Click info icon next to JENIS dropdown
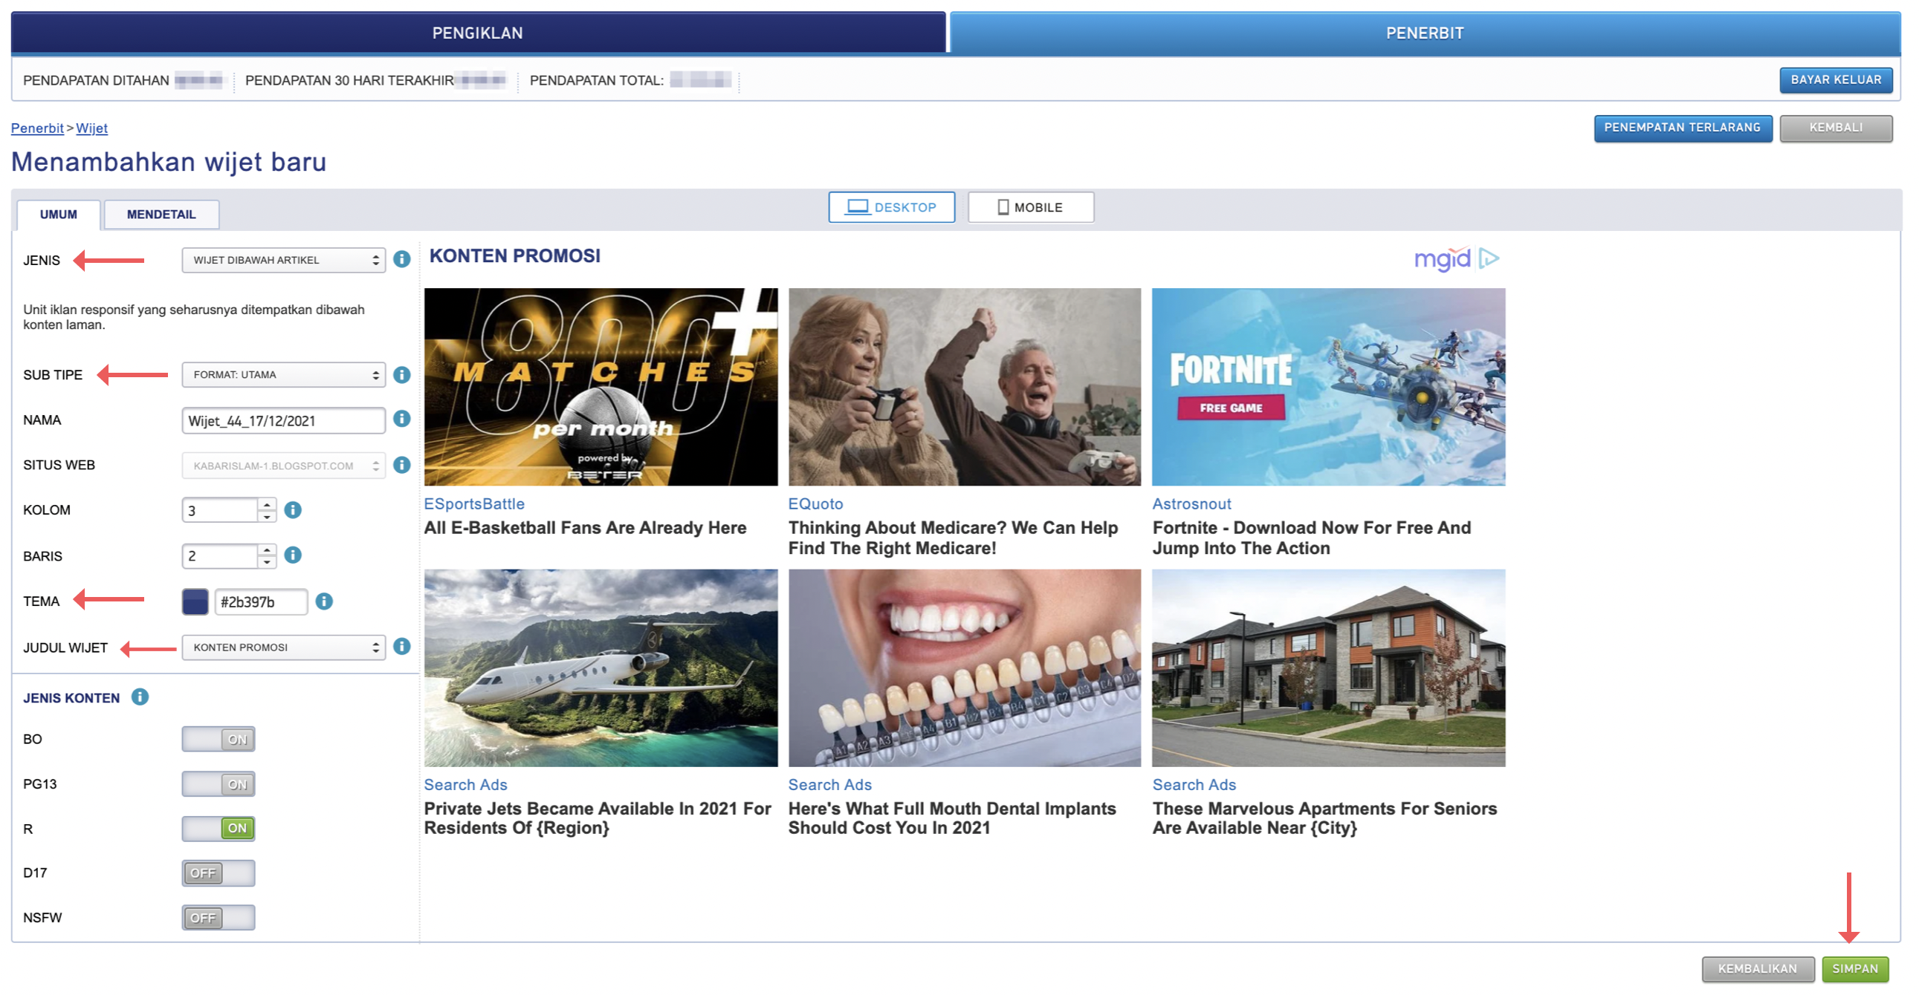The image size is (1919, 995). pos(401,259)
